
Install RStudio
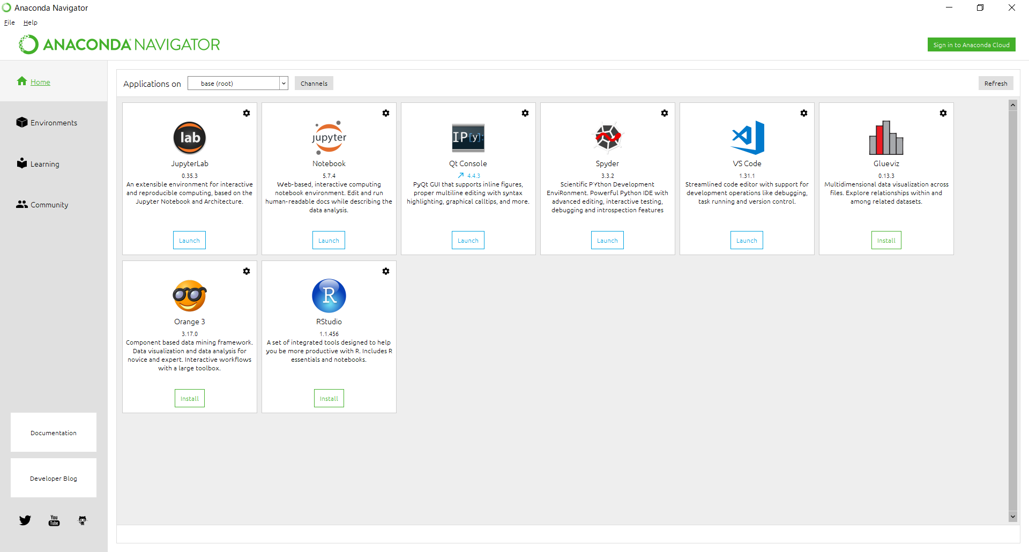(x=329, y=398)
